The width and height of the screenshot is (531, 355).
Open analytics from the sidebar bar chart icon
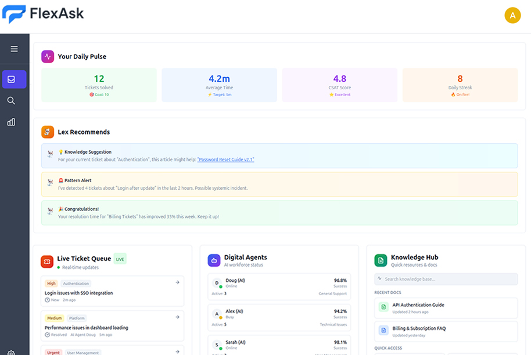11,122
